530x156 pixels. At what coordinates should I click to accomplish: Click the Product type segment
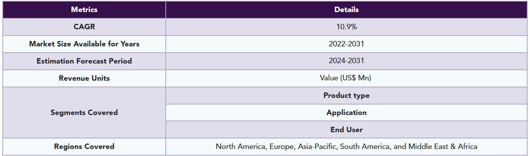[x=346, y=96]
